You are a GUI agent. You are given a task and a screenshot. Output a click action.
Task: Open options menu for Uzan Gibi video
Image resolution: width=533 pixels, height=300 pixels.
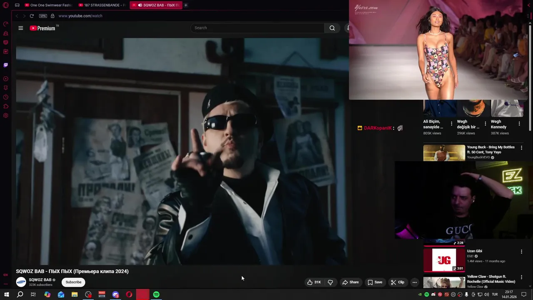[x=521, y=252]
